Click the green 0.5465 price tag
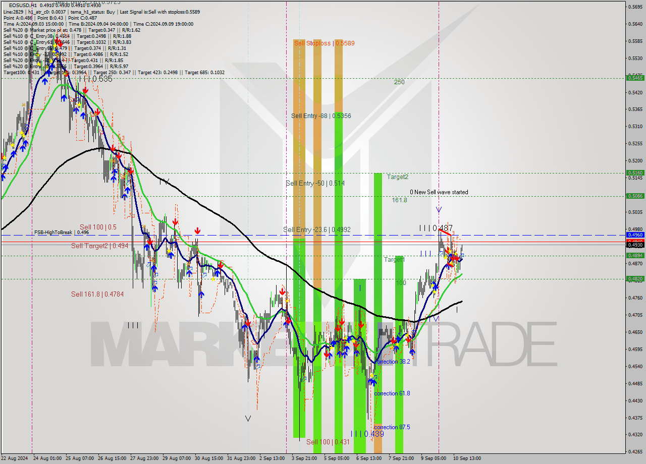 (635, 78)
